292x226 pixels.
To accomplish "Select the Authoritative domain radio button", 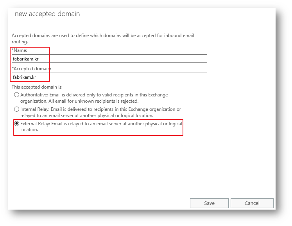I will click(16, 95).
